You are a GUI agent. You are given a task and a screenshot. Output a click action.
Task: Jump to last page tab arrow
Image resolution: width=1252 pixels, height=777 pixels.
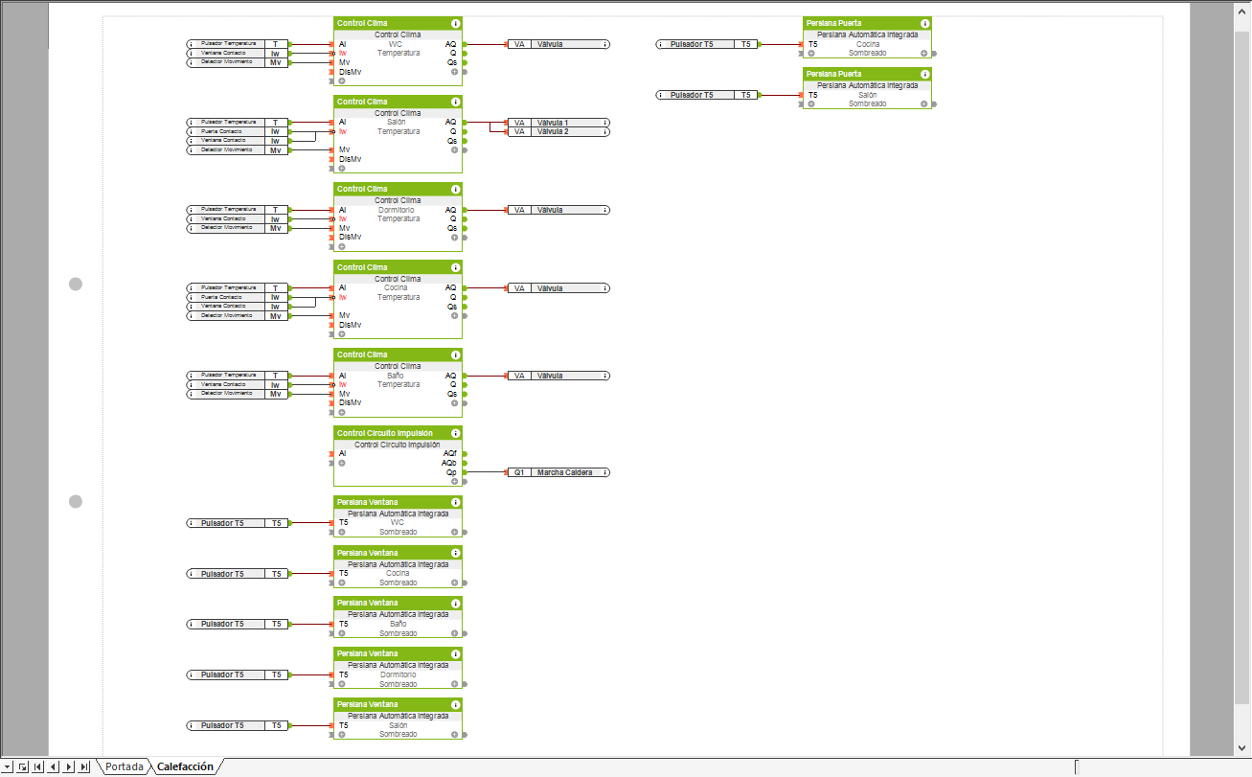click(x=84, y=766)
